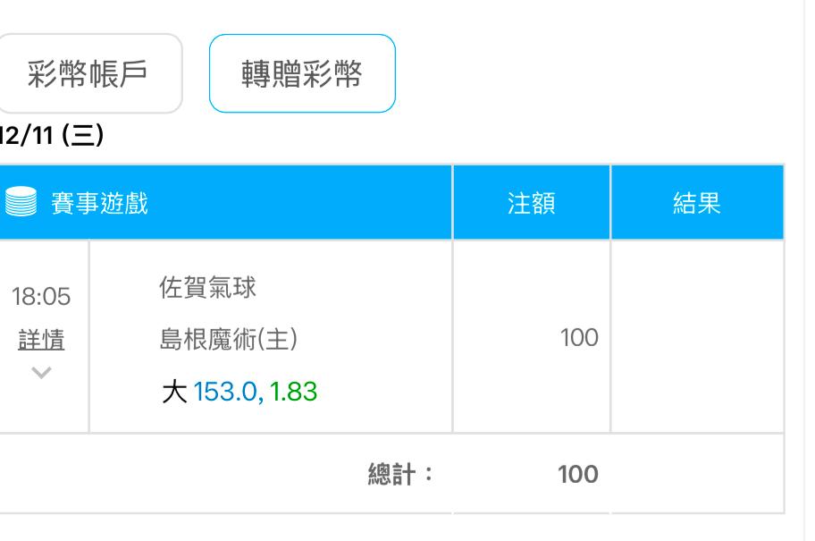Expand the chevron under 詳情

(41, 373)
